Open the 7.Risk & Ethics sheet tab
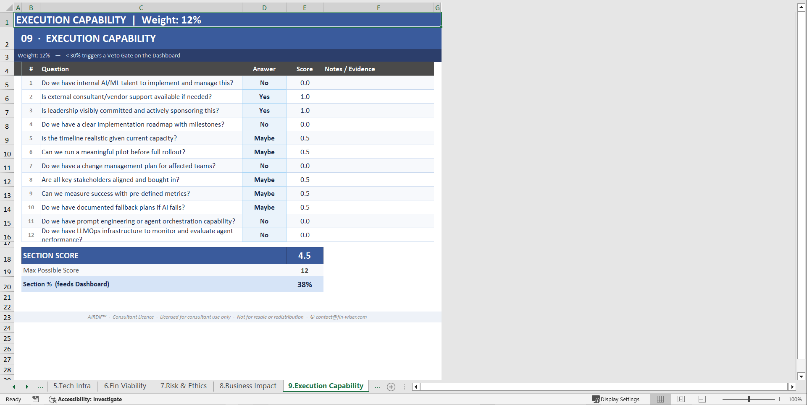Screen dimensions: 807x405 (184, 386)
